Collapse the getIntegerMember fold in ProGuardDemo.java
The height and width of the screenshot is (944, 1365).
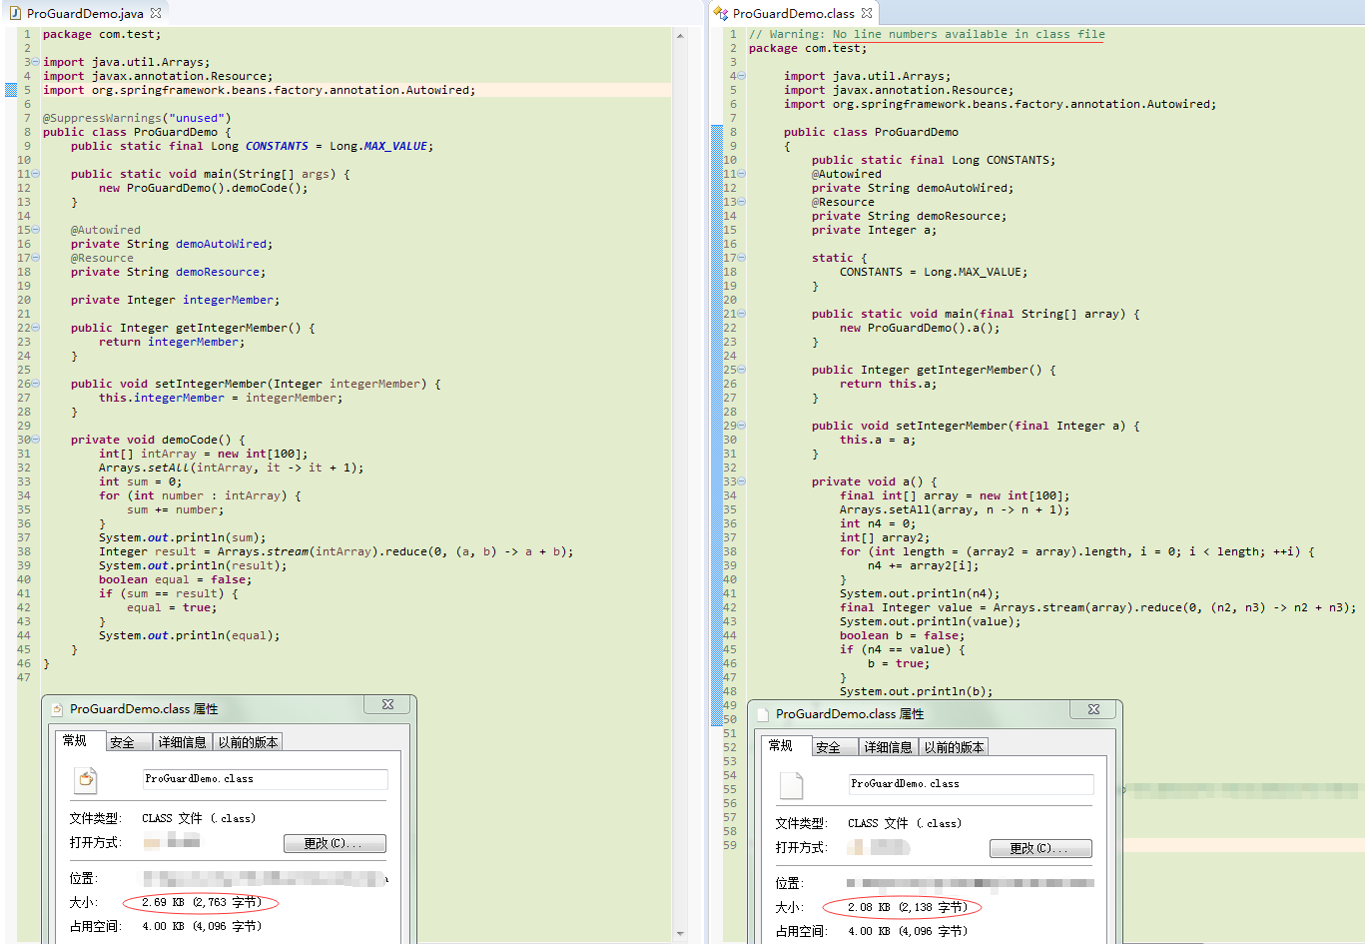[x=37, y=328]
